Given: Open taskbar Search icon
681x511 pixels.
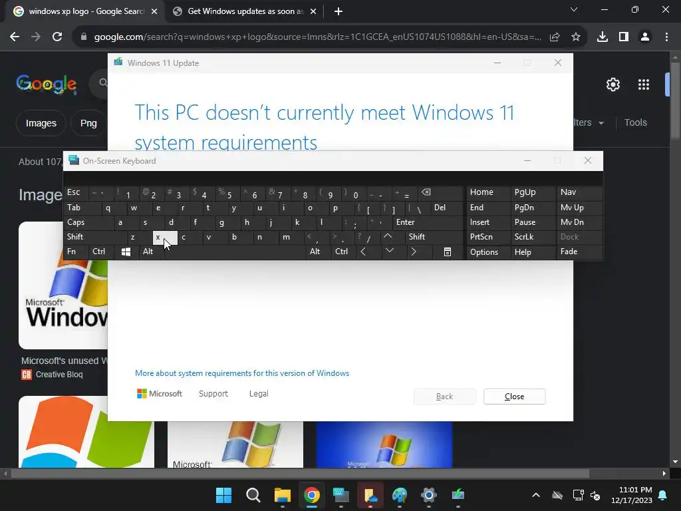Looking at the screenshot, I should pos(253,495).
